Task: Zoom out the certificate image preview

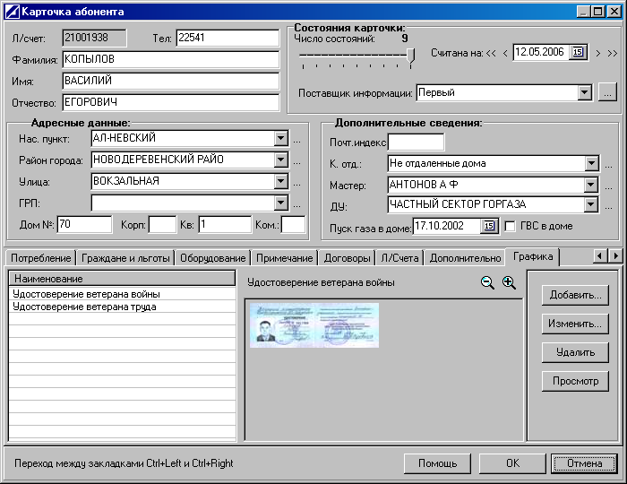Action: pos(487,282)
